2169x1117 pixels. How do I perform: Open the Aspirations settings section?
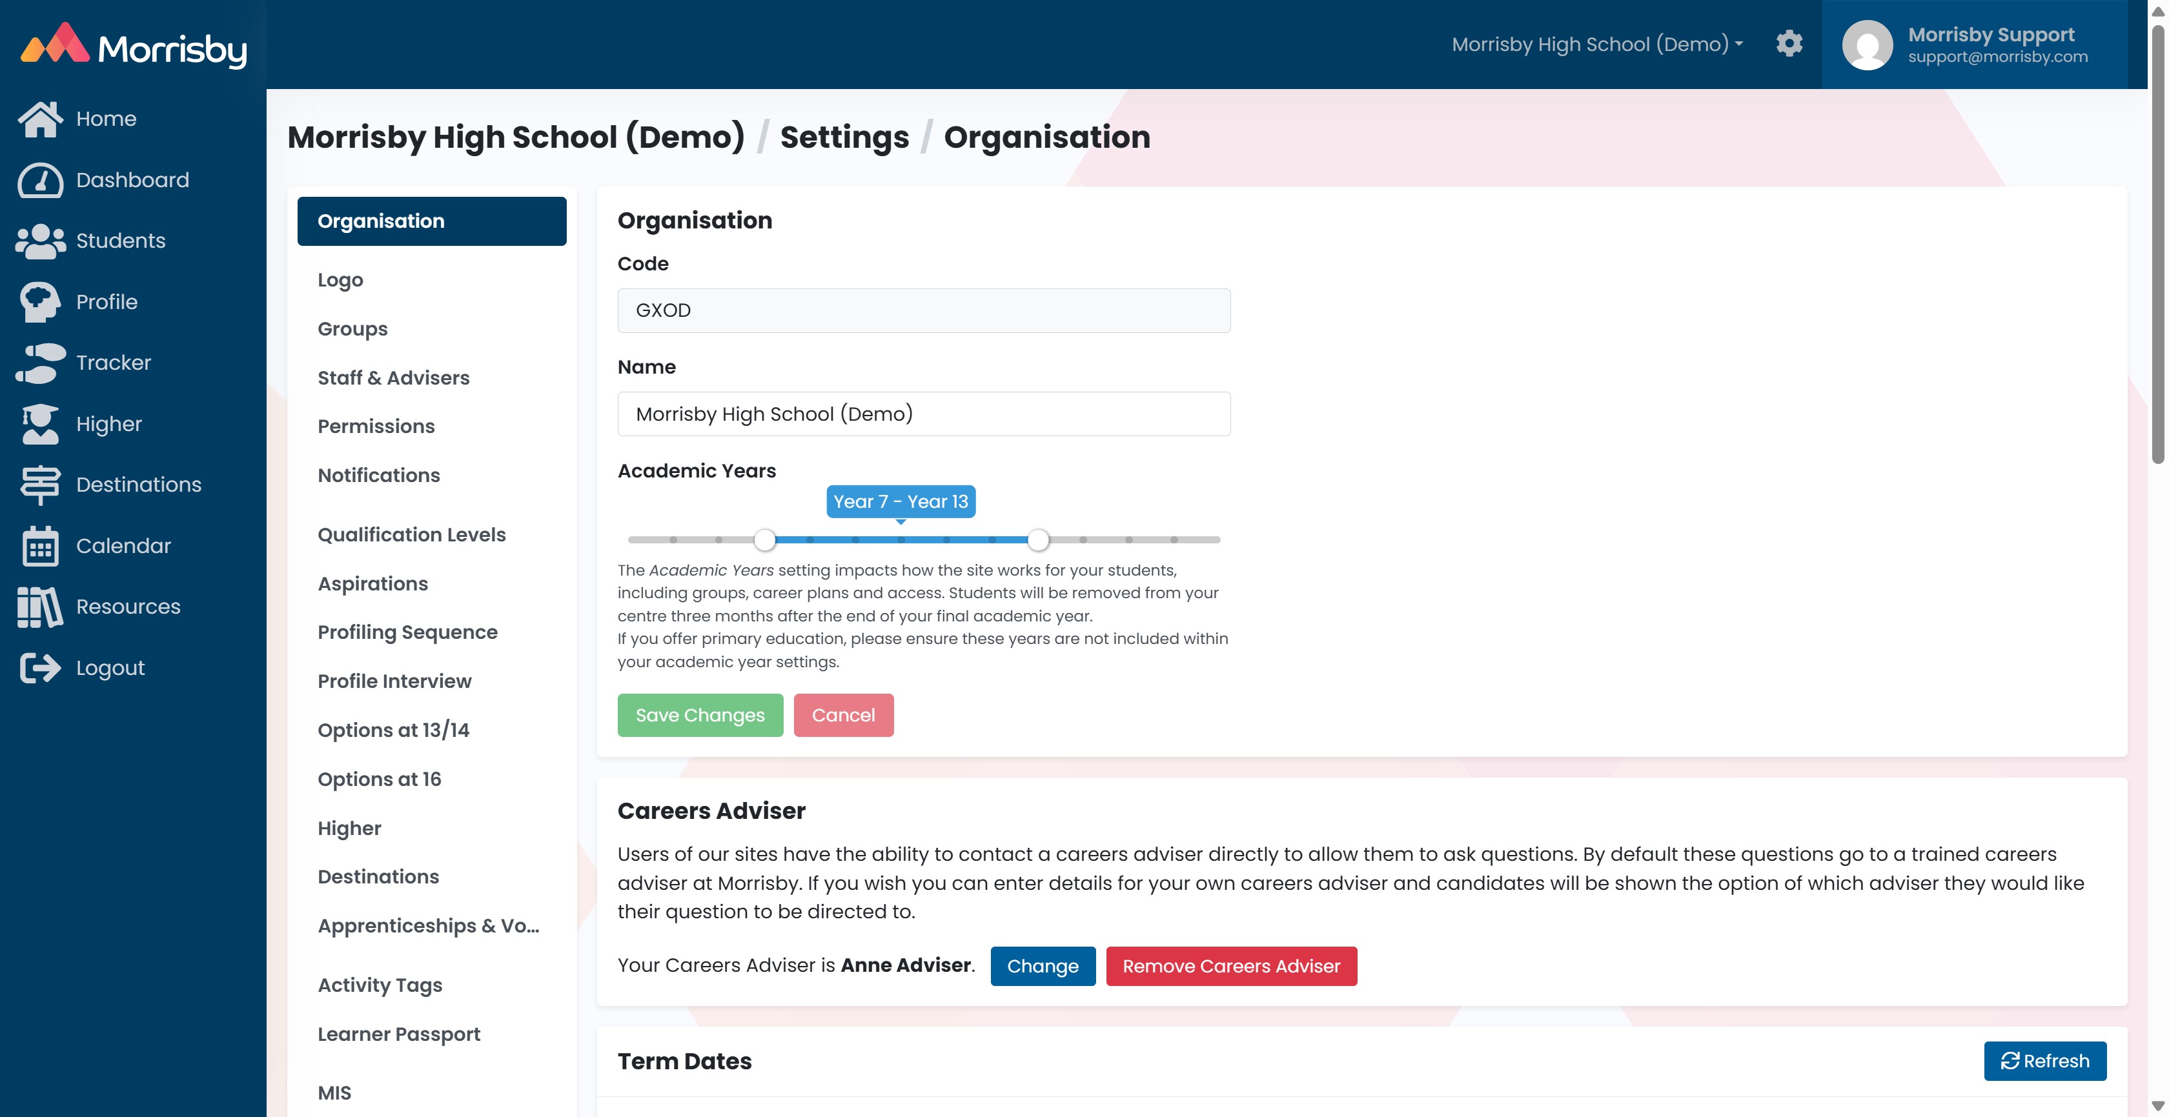pyautogui.click(x=372, y=583)
